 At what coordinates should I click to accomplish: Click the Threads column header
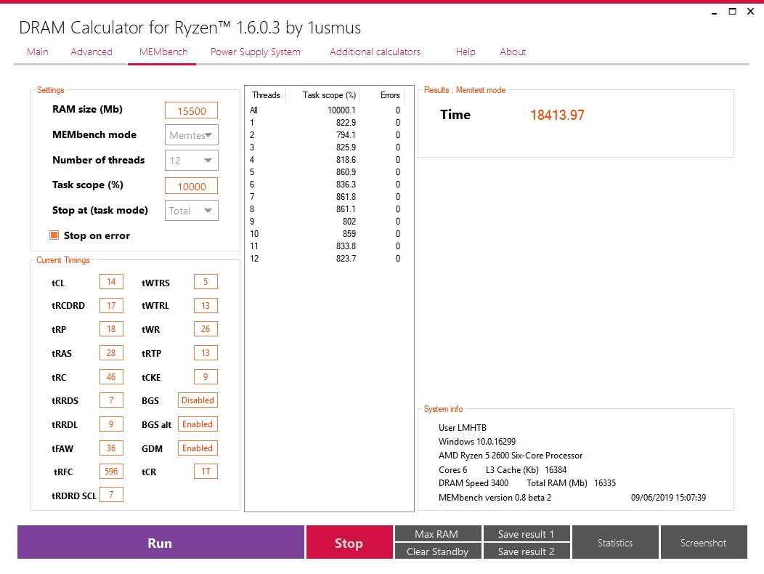click(x=266, y=95)
